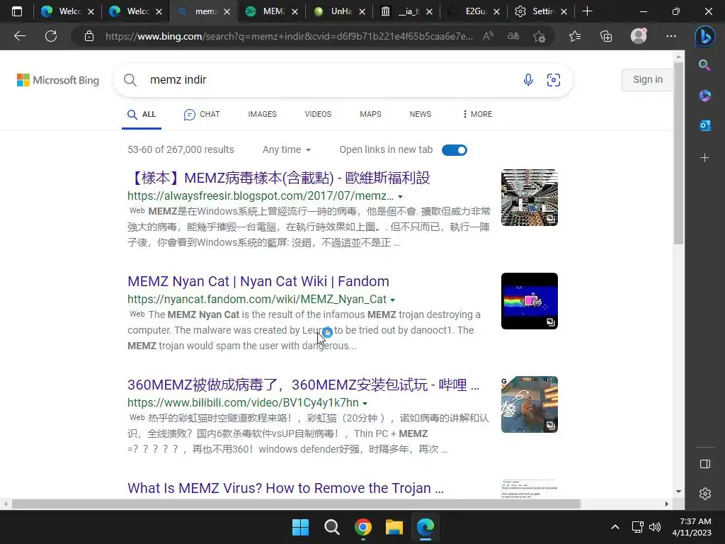Open Bing Chat sidebar button
725x544 pixels.
(704, 36)
